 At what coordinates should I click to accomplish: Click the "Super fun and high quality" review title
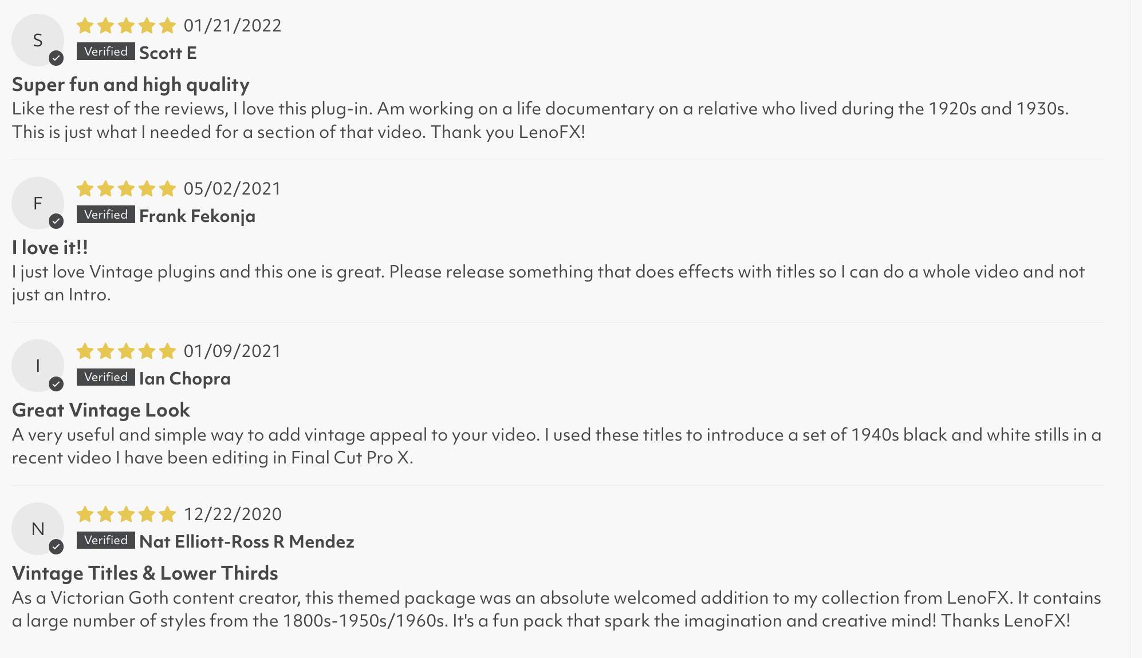(x=131, y=85)
